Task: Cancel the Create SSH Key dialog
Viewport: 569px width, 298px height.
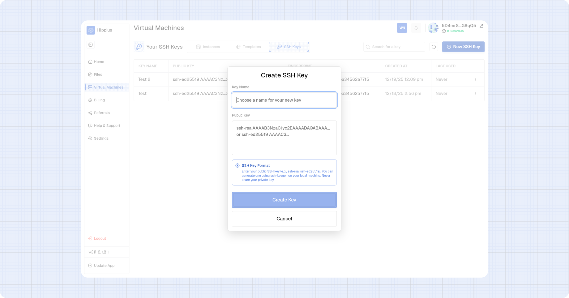Action: pos(284,219)
